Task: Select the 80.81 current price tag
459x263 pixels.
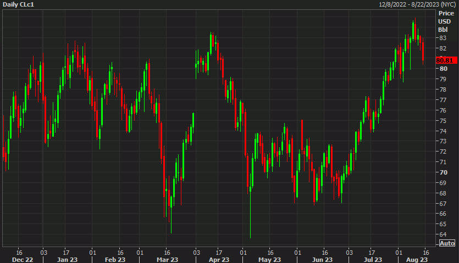Action: coord(446,60)
